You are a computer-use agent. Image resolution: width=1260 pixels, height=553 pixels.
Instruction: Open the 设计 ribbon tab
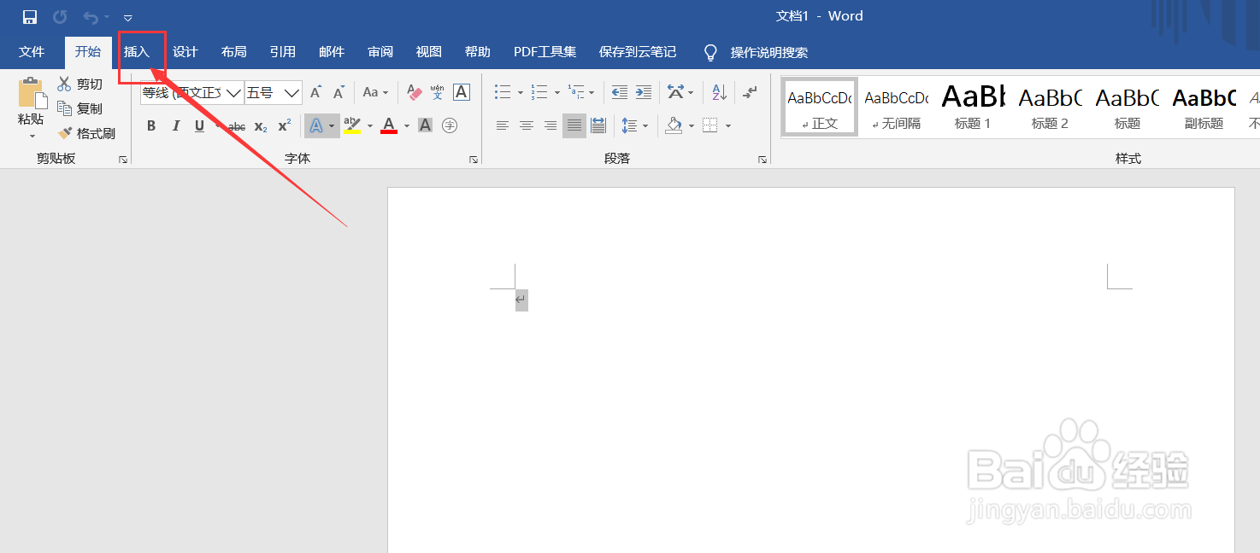185,52
